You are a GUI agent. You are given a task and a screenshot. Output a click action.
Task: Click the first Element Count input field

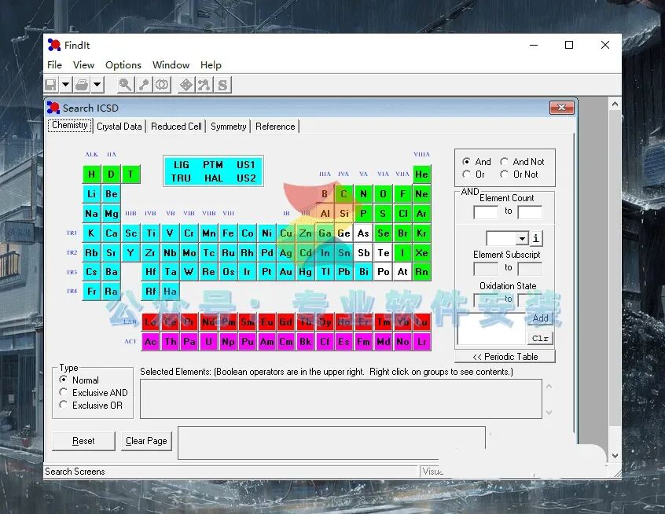pos(486,212)
